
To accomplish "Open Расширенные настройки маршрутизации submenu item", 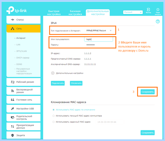I will (24, 71).
